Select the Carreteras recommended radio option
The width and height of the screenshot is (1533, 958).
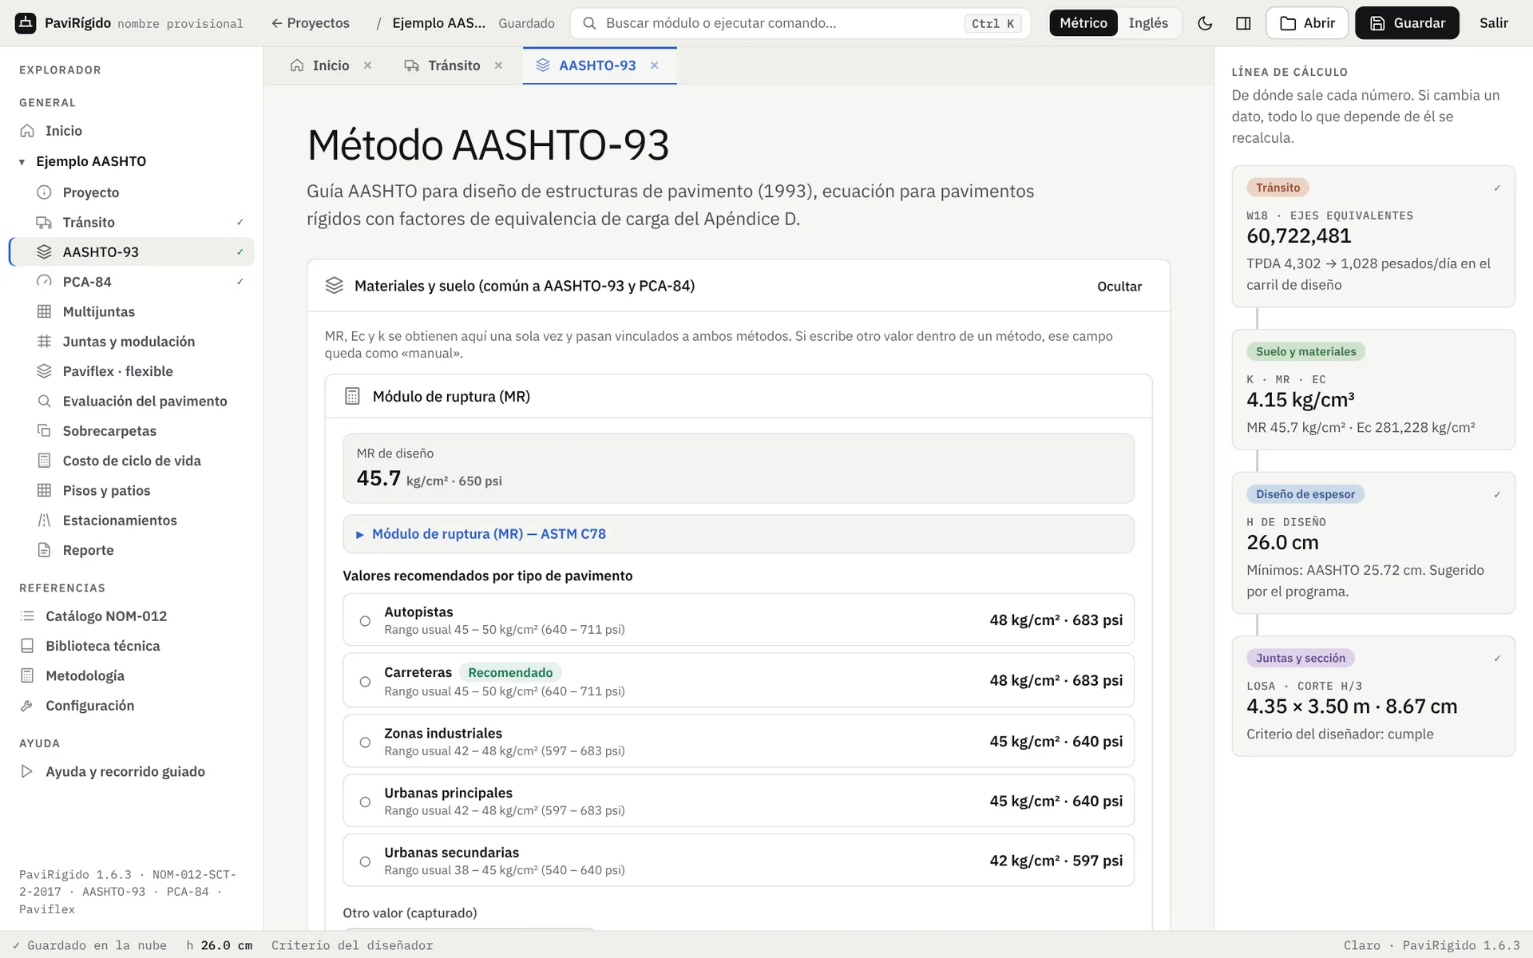pos(365,682)
